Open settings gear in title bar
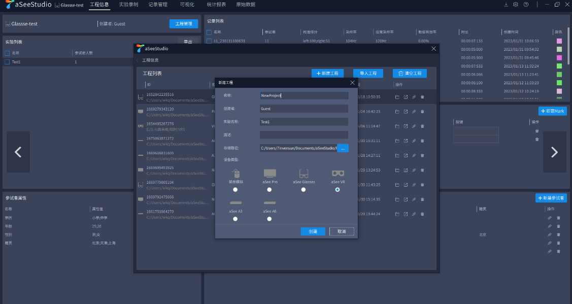The image size is (572, 304). point(516,5)
